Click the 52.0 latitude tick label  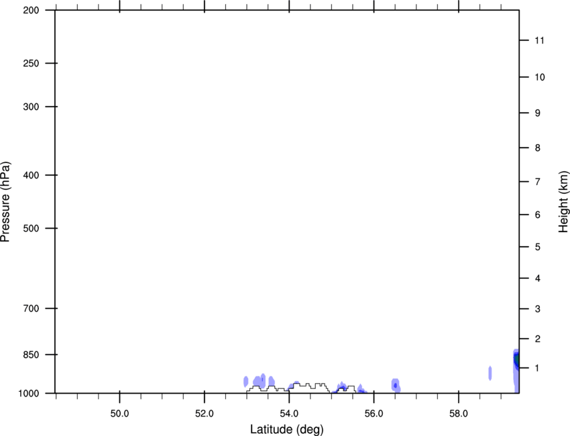[205, 414]
